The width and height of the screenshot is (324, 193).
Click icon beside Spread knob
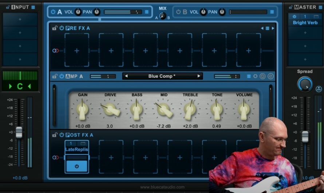[319, 89]
